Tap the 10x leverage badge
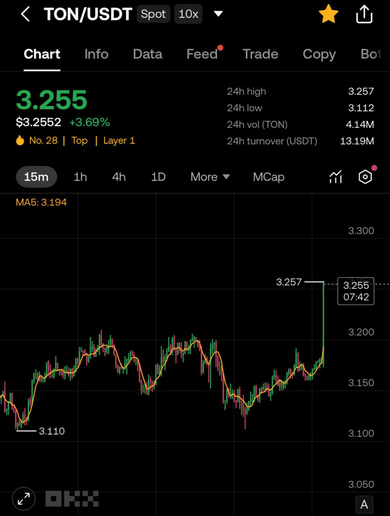390x516 pixels. [x=188, y=14]
